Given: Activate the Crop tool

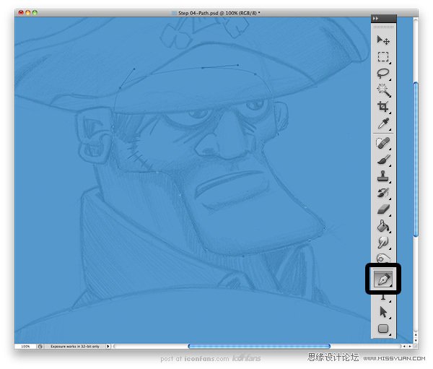Looking at the screenshot, I should [383, 106].
